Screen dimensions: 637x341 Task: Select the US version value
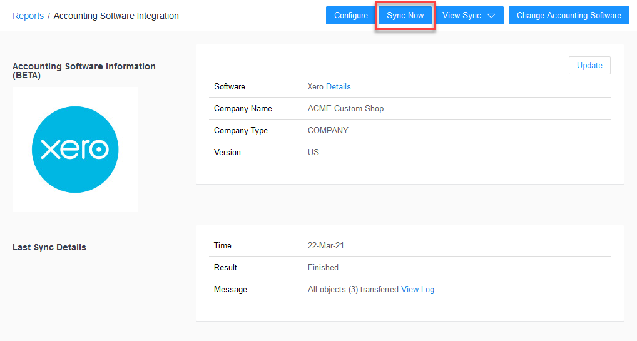click(x=313, y=153)
